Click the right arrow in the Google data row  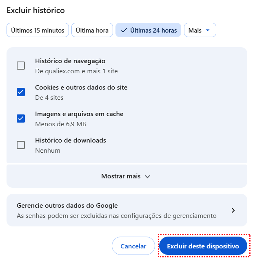[x=233, y=210]
